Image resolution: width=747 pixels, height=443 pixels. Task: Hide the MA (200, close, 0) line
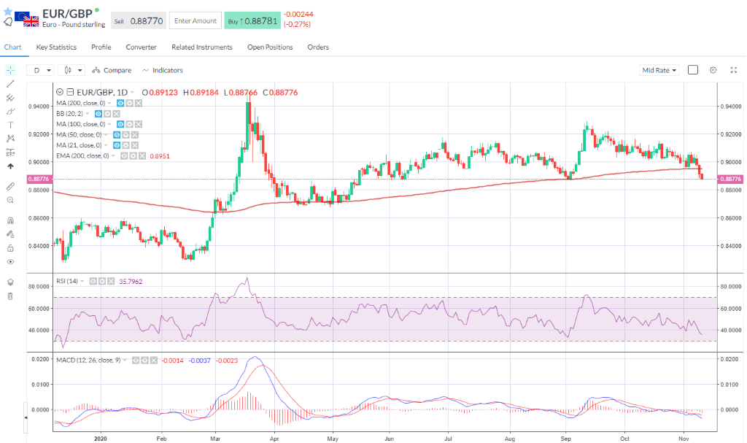[120, 103]
